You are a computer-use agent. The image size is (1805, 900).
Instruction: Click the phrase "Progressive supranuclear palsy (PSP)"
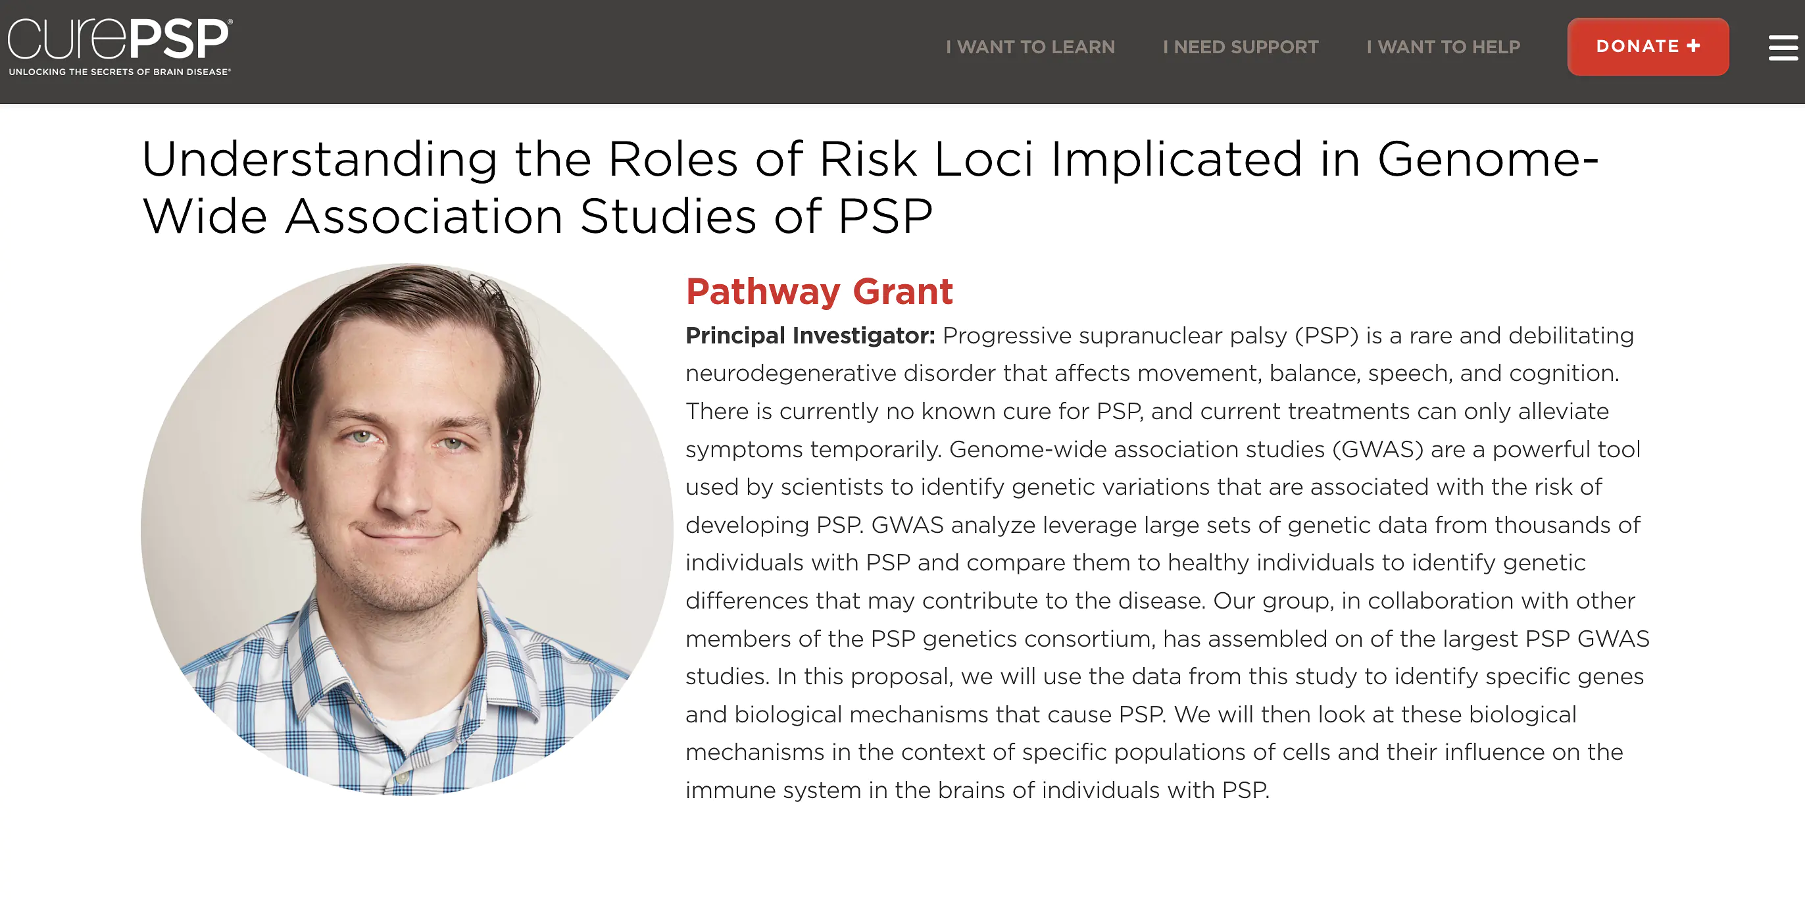point(1150,336)
